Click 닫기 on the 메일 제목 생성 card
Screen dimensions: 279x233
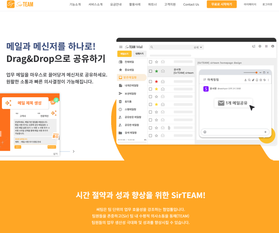click(x=55, y=154)
